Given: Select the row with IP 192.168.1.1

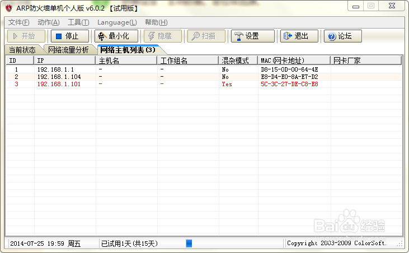Looking at the screenshot, I should point(204,69).
